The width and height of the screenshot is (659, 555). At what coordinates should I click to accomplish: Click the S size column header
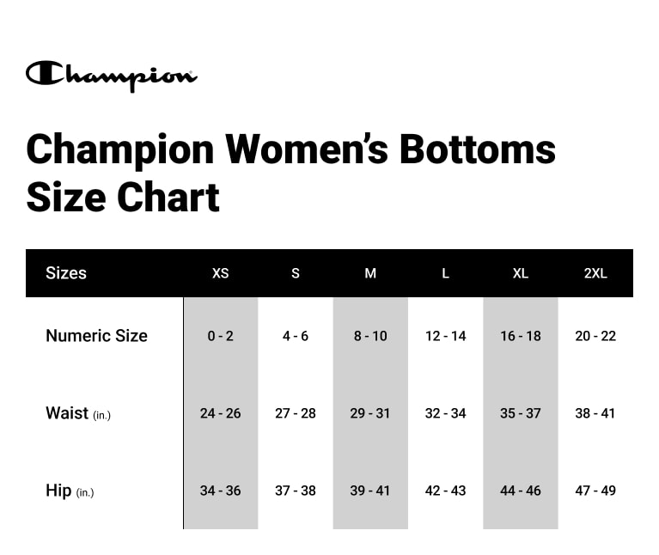tap(296, 273)
